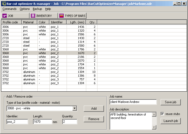
Task: Select the aluminum row with quantity 10
Action: click(x=49, y=72)
